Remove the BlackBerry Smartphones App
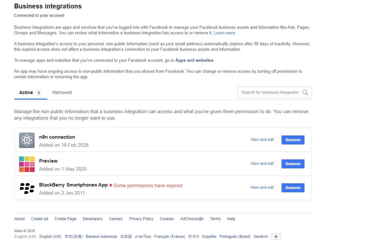This screenshot has width=376, height=246. click(293, 188)
